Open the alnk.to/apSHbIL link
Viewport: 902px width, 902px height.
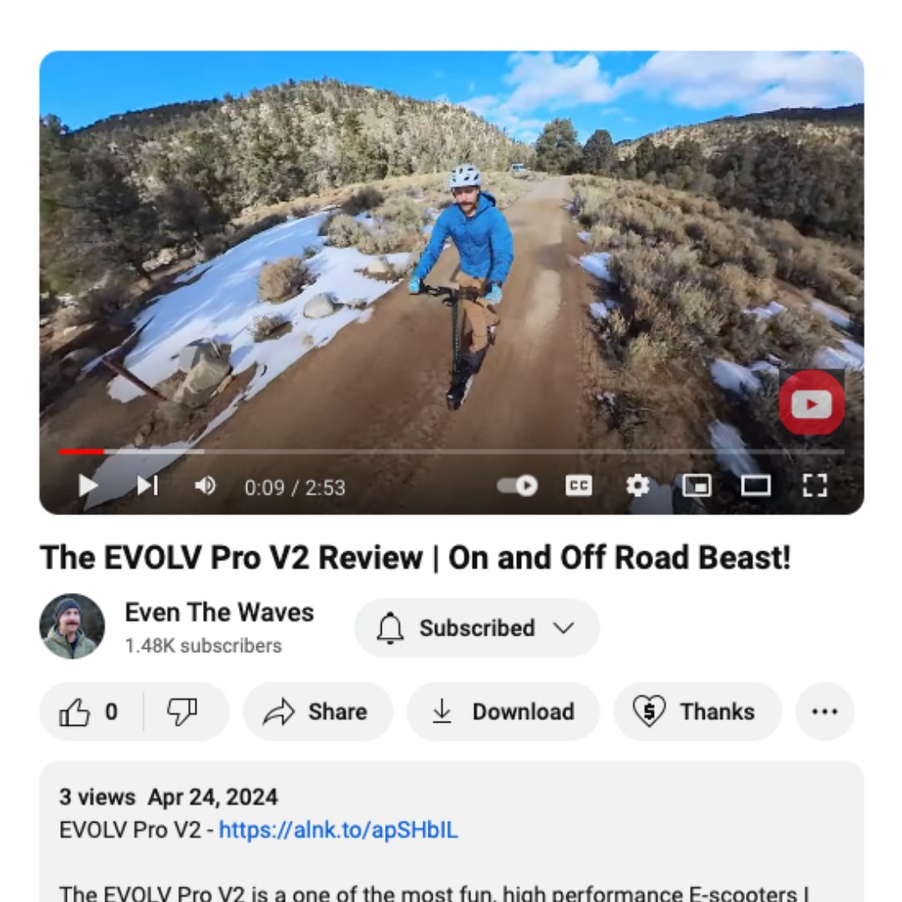point(338,830)
